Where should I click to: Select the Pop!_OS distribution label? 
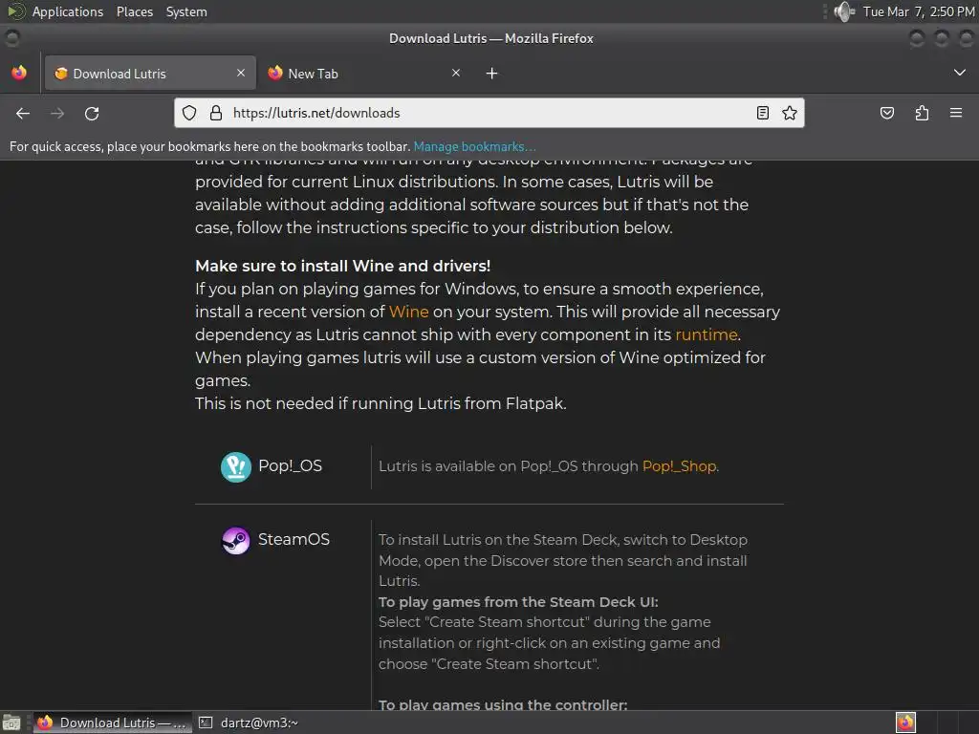point(291,466)
